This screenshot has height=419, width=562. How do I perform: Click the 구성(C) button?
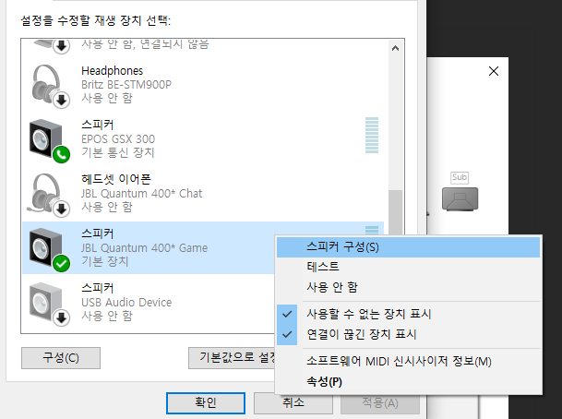61,358
